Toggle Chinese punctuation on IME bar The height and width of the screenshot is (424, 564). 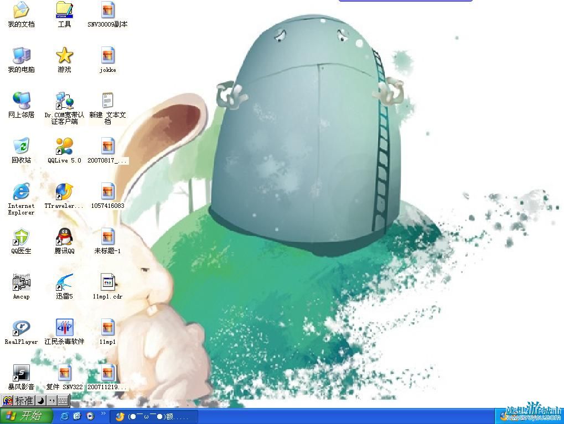tap(52, 401)
